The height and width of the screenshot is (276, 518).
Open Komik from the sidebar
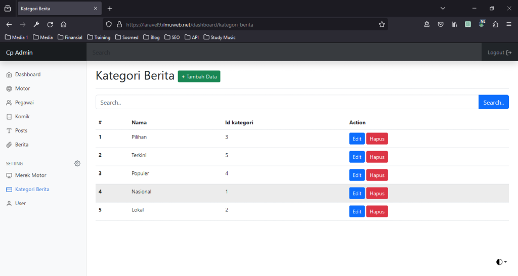tap(22, 116)
